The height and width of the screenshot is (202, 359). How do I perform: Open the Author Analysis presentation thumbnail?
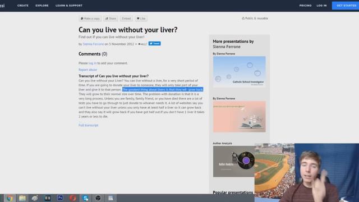(234, 162)
